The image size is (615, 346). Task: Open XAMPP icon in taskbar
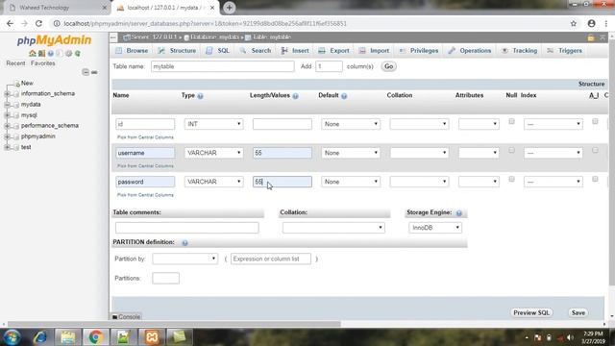pos(152,337)
